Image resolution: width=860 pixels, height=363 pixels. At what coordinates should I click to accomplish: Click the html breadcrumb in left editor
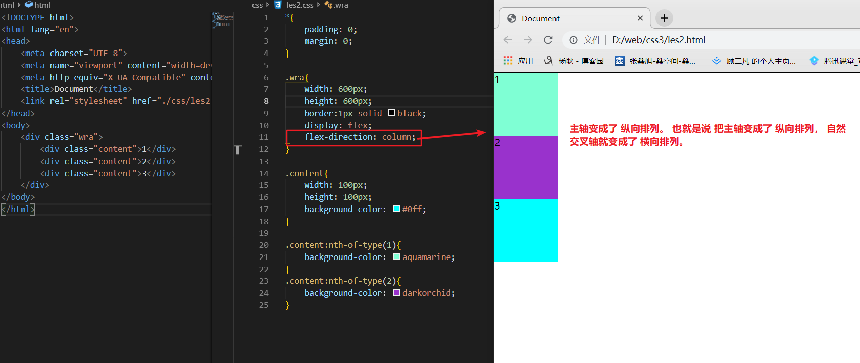pos(38,5)
